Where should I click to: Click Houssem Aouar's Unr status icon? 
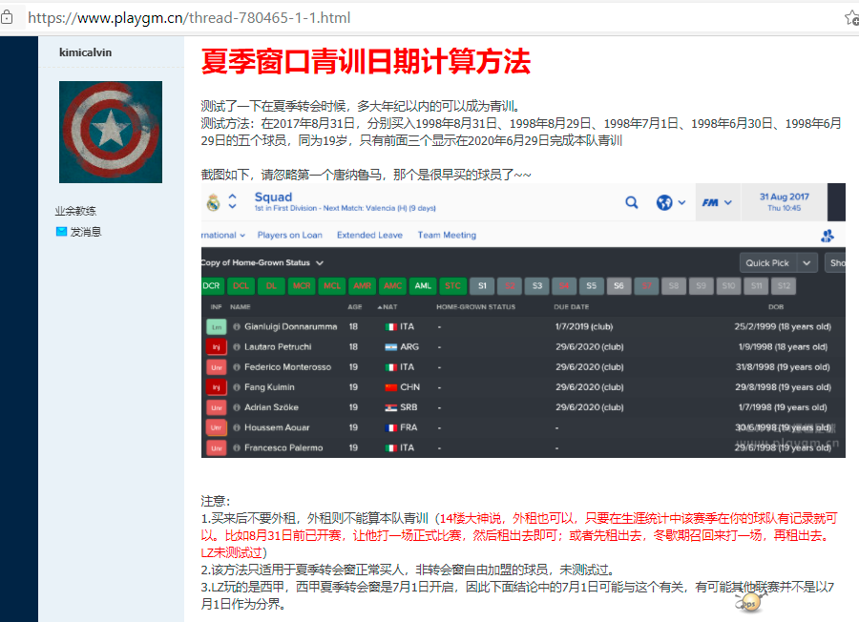(217, 427)
